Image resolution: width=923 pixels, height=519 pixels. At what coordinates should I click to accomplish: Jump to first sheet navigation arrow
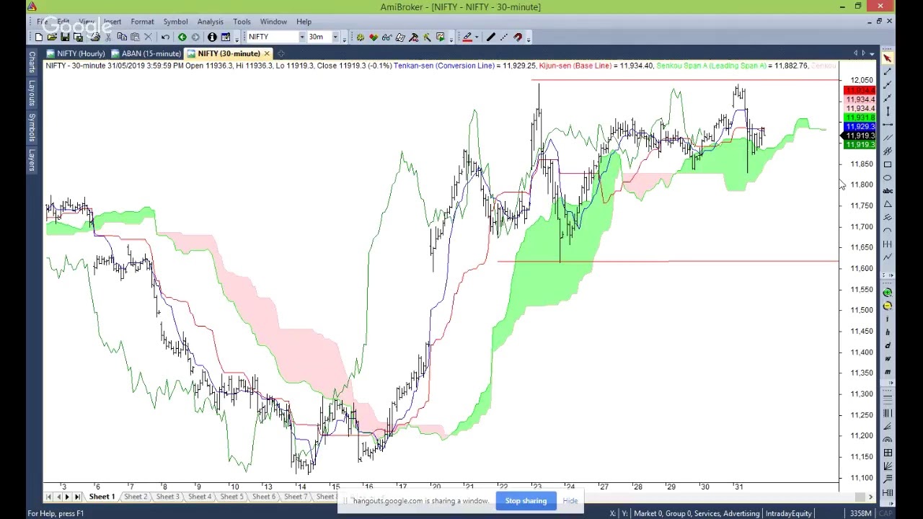tap(49, 497)
